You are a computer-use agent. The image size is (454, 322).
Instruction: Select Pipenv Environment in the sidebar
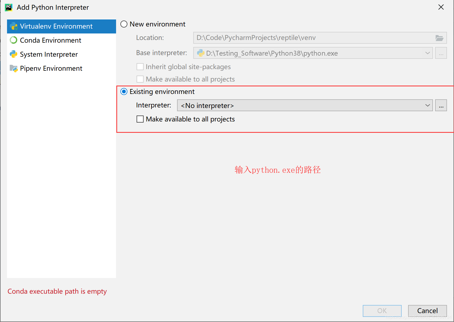(x=51, y=68)
